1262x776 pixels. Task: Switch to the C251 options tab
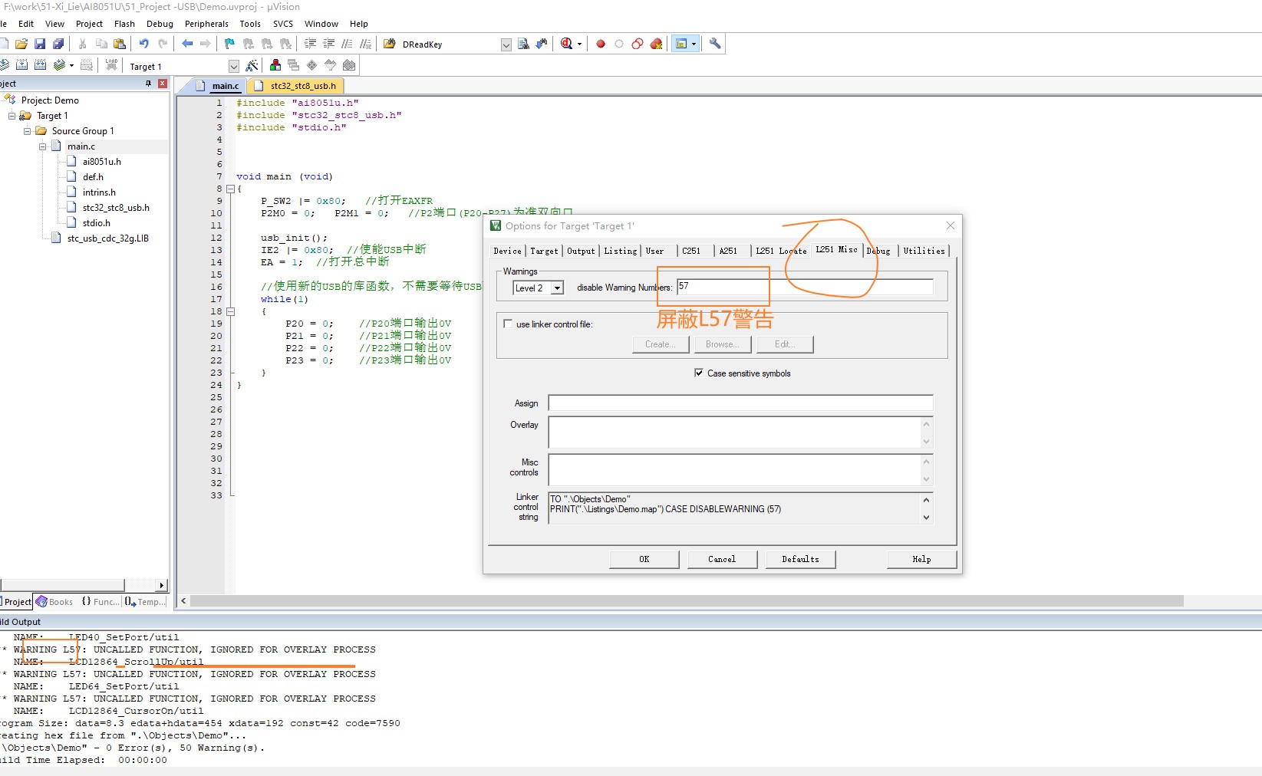click(x=690, y=251)
